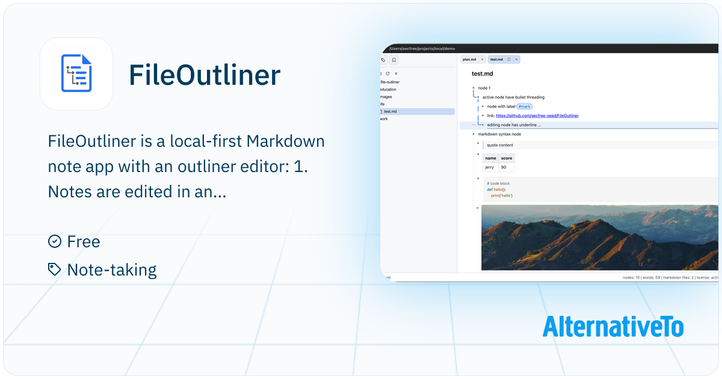Select test.md in the file tree
This screenshot has height=379, width=722.
coord(418,111)
